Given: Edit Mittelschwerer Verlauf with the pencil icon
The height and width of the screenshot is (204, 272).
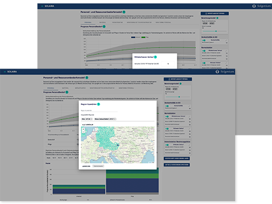Looking at the screenshot, I should tap(189, 117).
